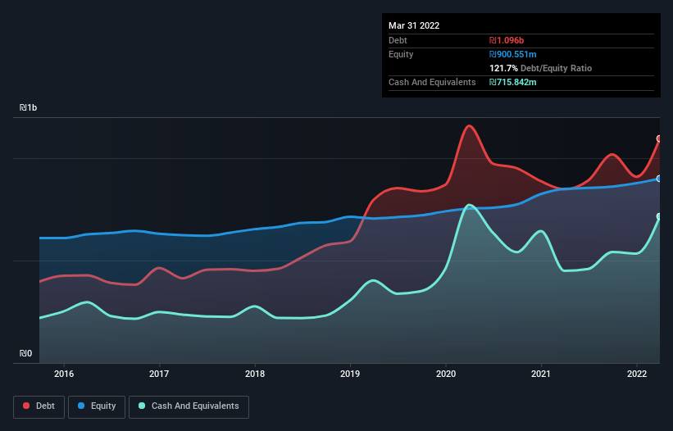Click the 2019 x-axis label
673x431 pixels.
tap(350, 374)
